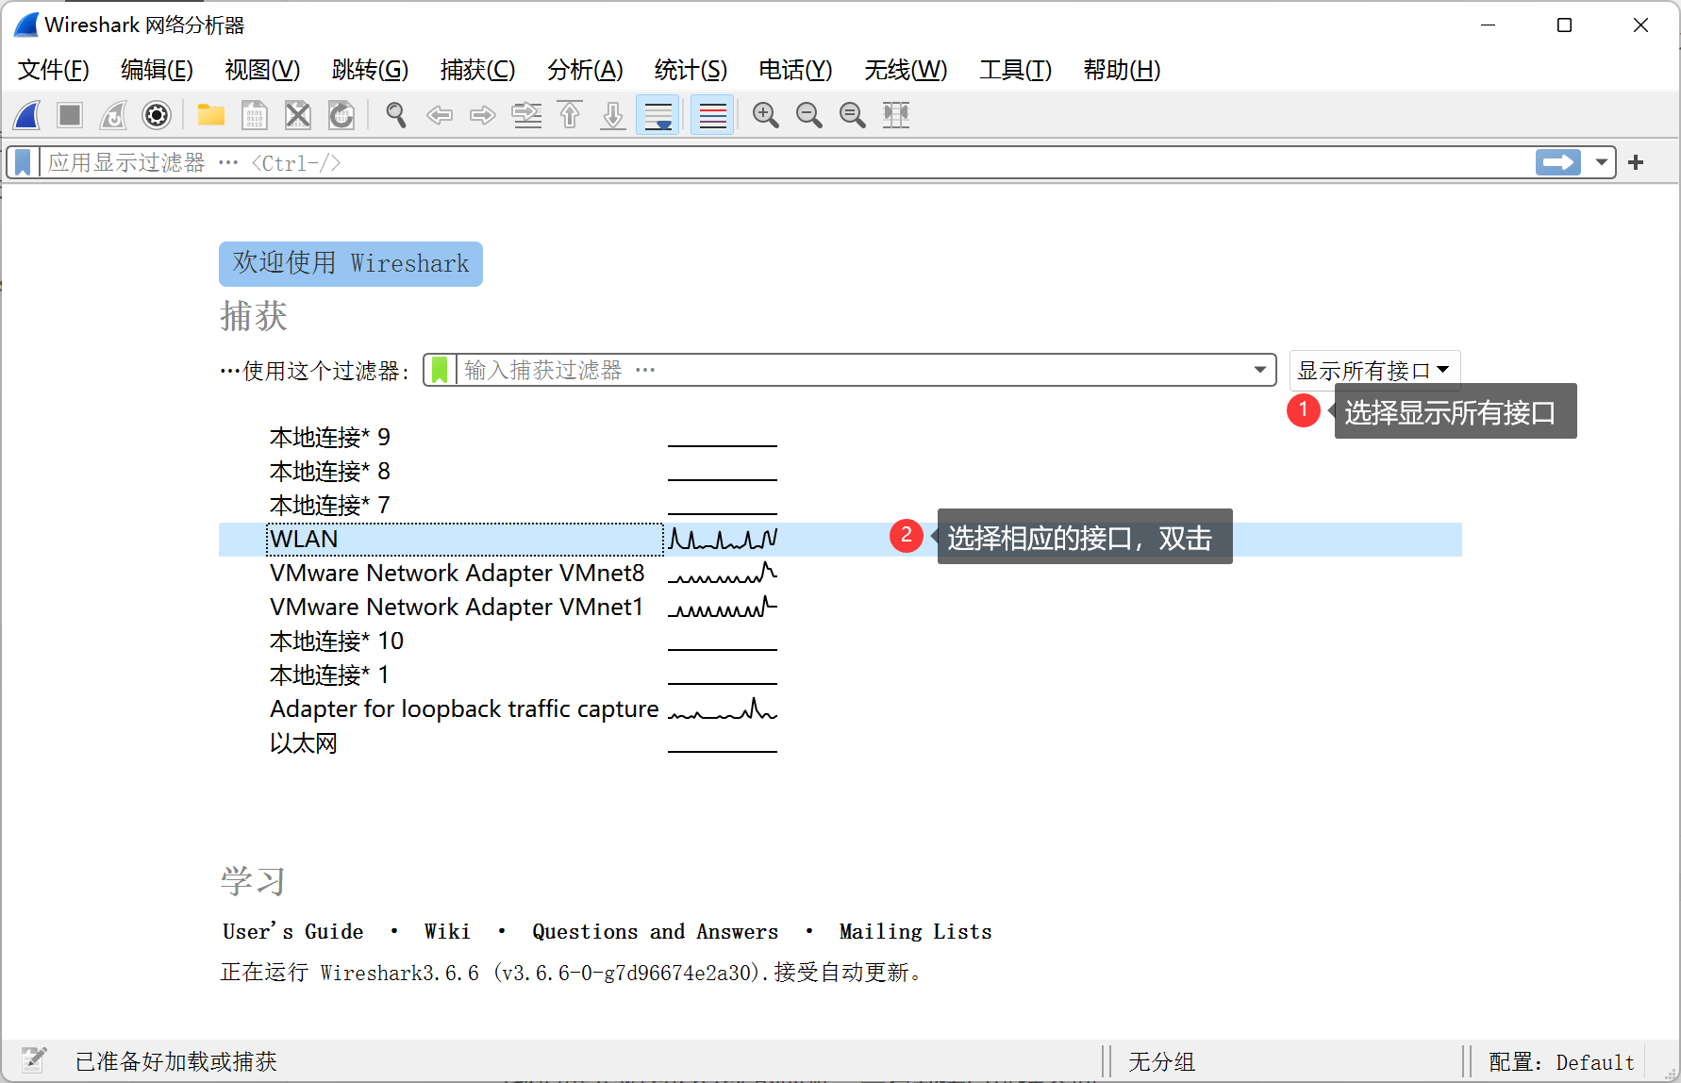Open the Mailing Lists link
Screen dimensions: 1681x1083
pyautogui.click(x=916, y=932)
